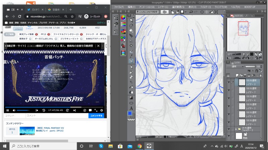Click the コメントする button

click(x=96, y=116)
